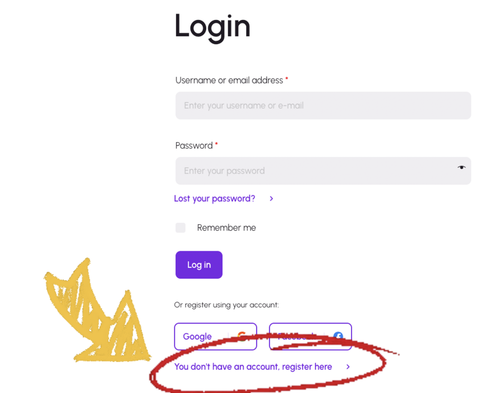
Task: Click the Or register using your account text
Action: pyautogui.click(x=226, y=305)
